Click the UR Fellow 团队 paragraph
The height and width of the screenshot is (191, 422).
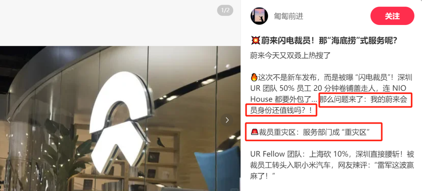pos(332,165)
